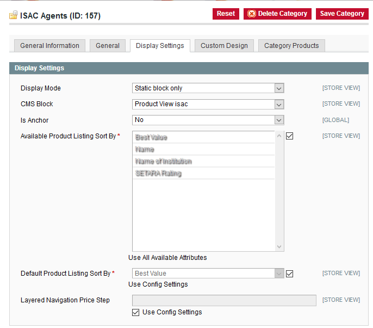The image size is (373, 328).
Task: Click the sort listbox scroll down arrow
Action: [x=279, y=246]
